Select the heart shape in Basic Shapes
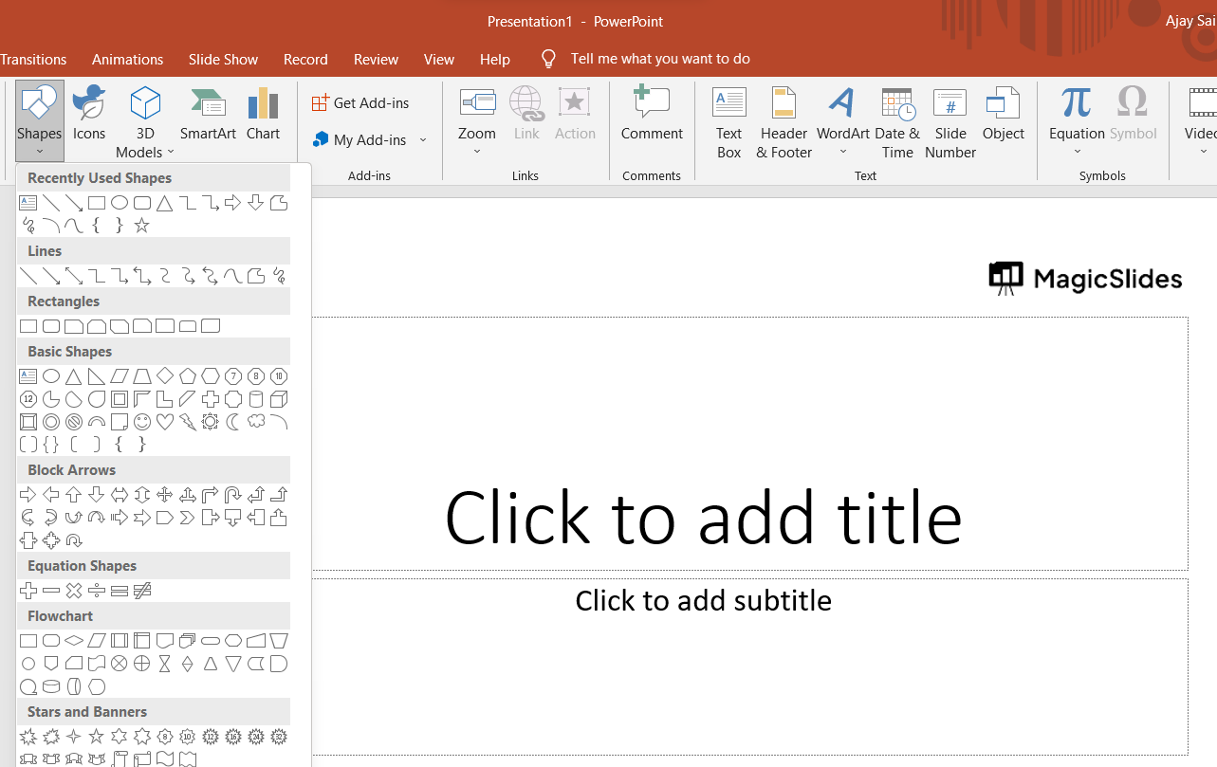Screen dimensions: 1217x767 coord(165,422)
